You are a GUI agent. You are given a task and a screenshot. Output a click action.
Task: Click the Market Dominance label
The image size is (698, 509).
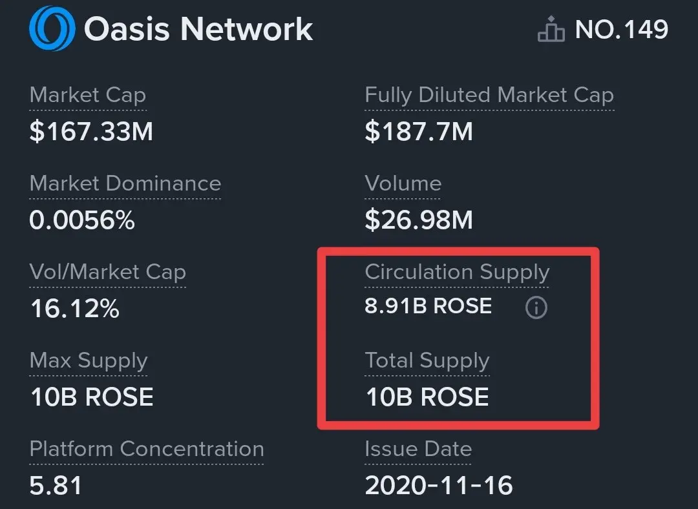pyautogui.click(x=125, y=183)
